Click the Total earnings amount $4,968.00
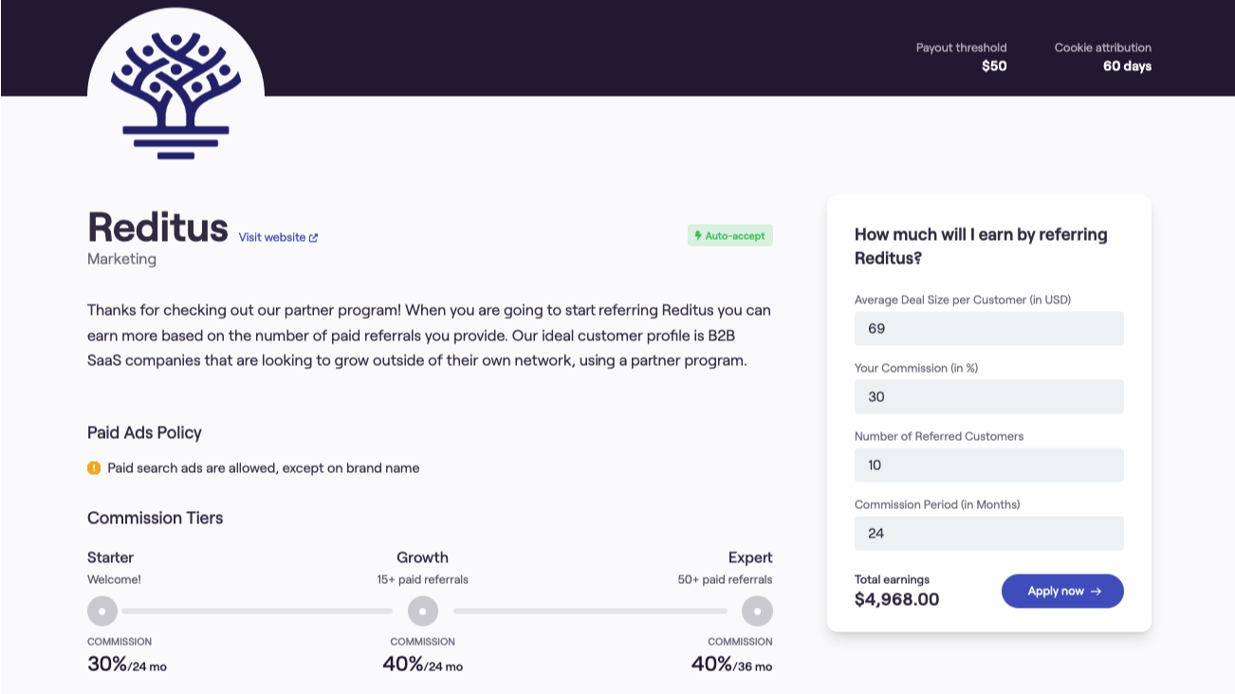The height and width of the screenshot is (694, 1235). click(896, 599)
